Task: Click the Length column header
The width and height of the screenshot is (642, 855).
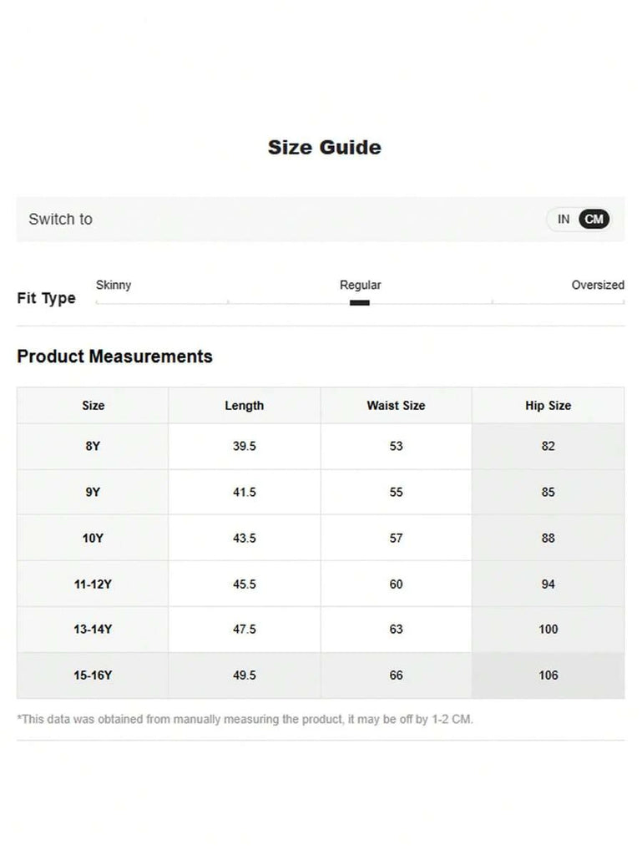Action: click(x=245, y=406)
